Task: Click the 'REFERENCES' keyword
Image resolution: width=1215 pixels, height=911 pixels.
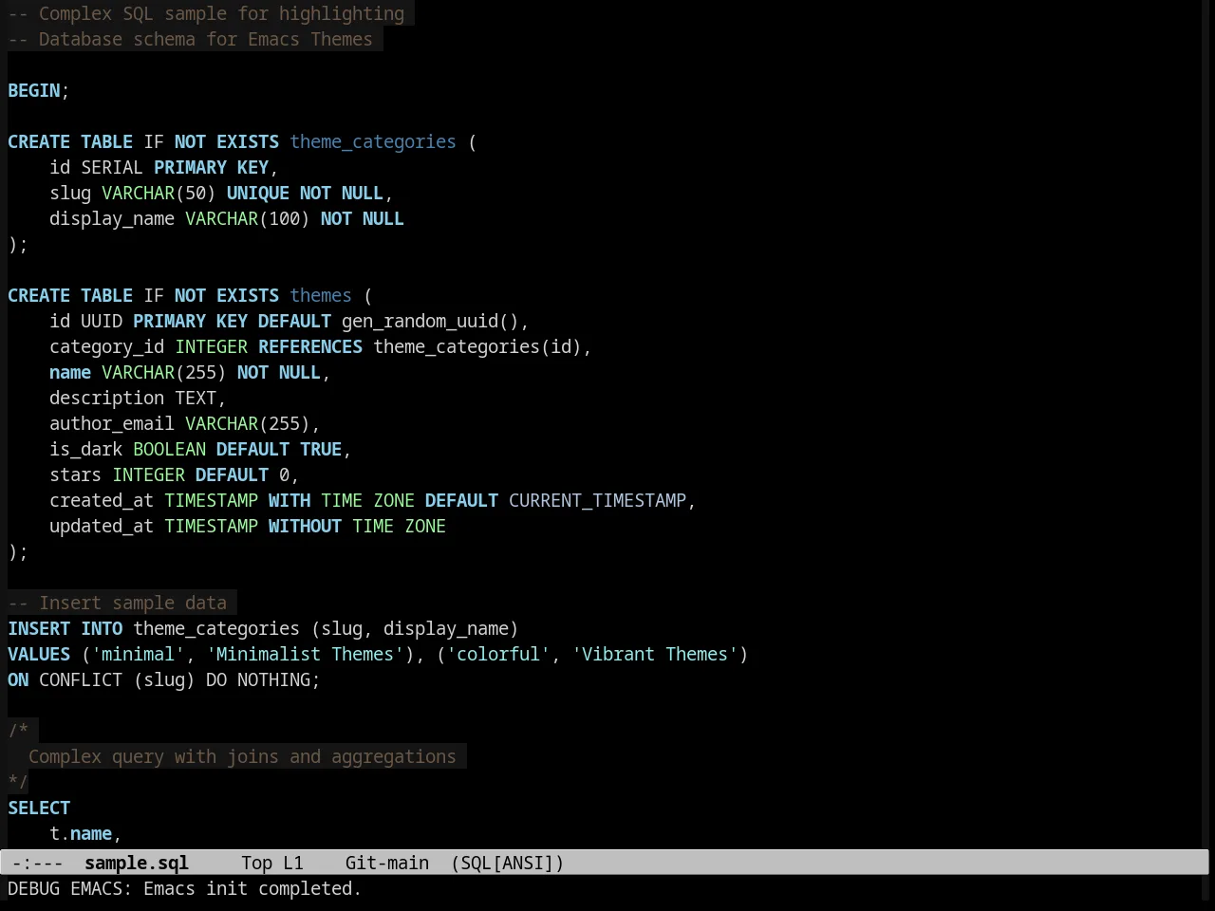Action: 310,347
